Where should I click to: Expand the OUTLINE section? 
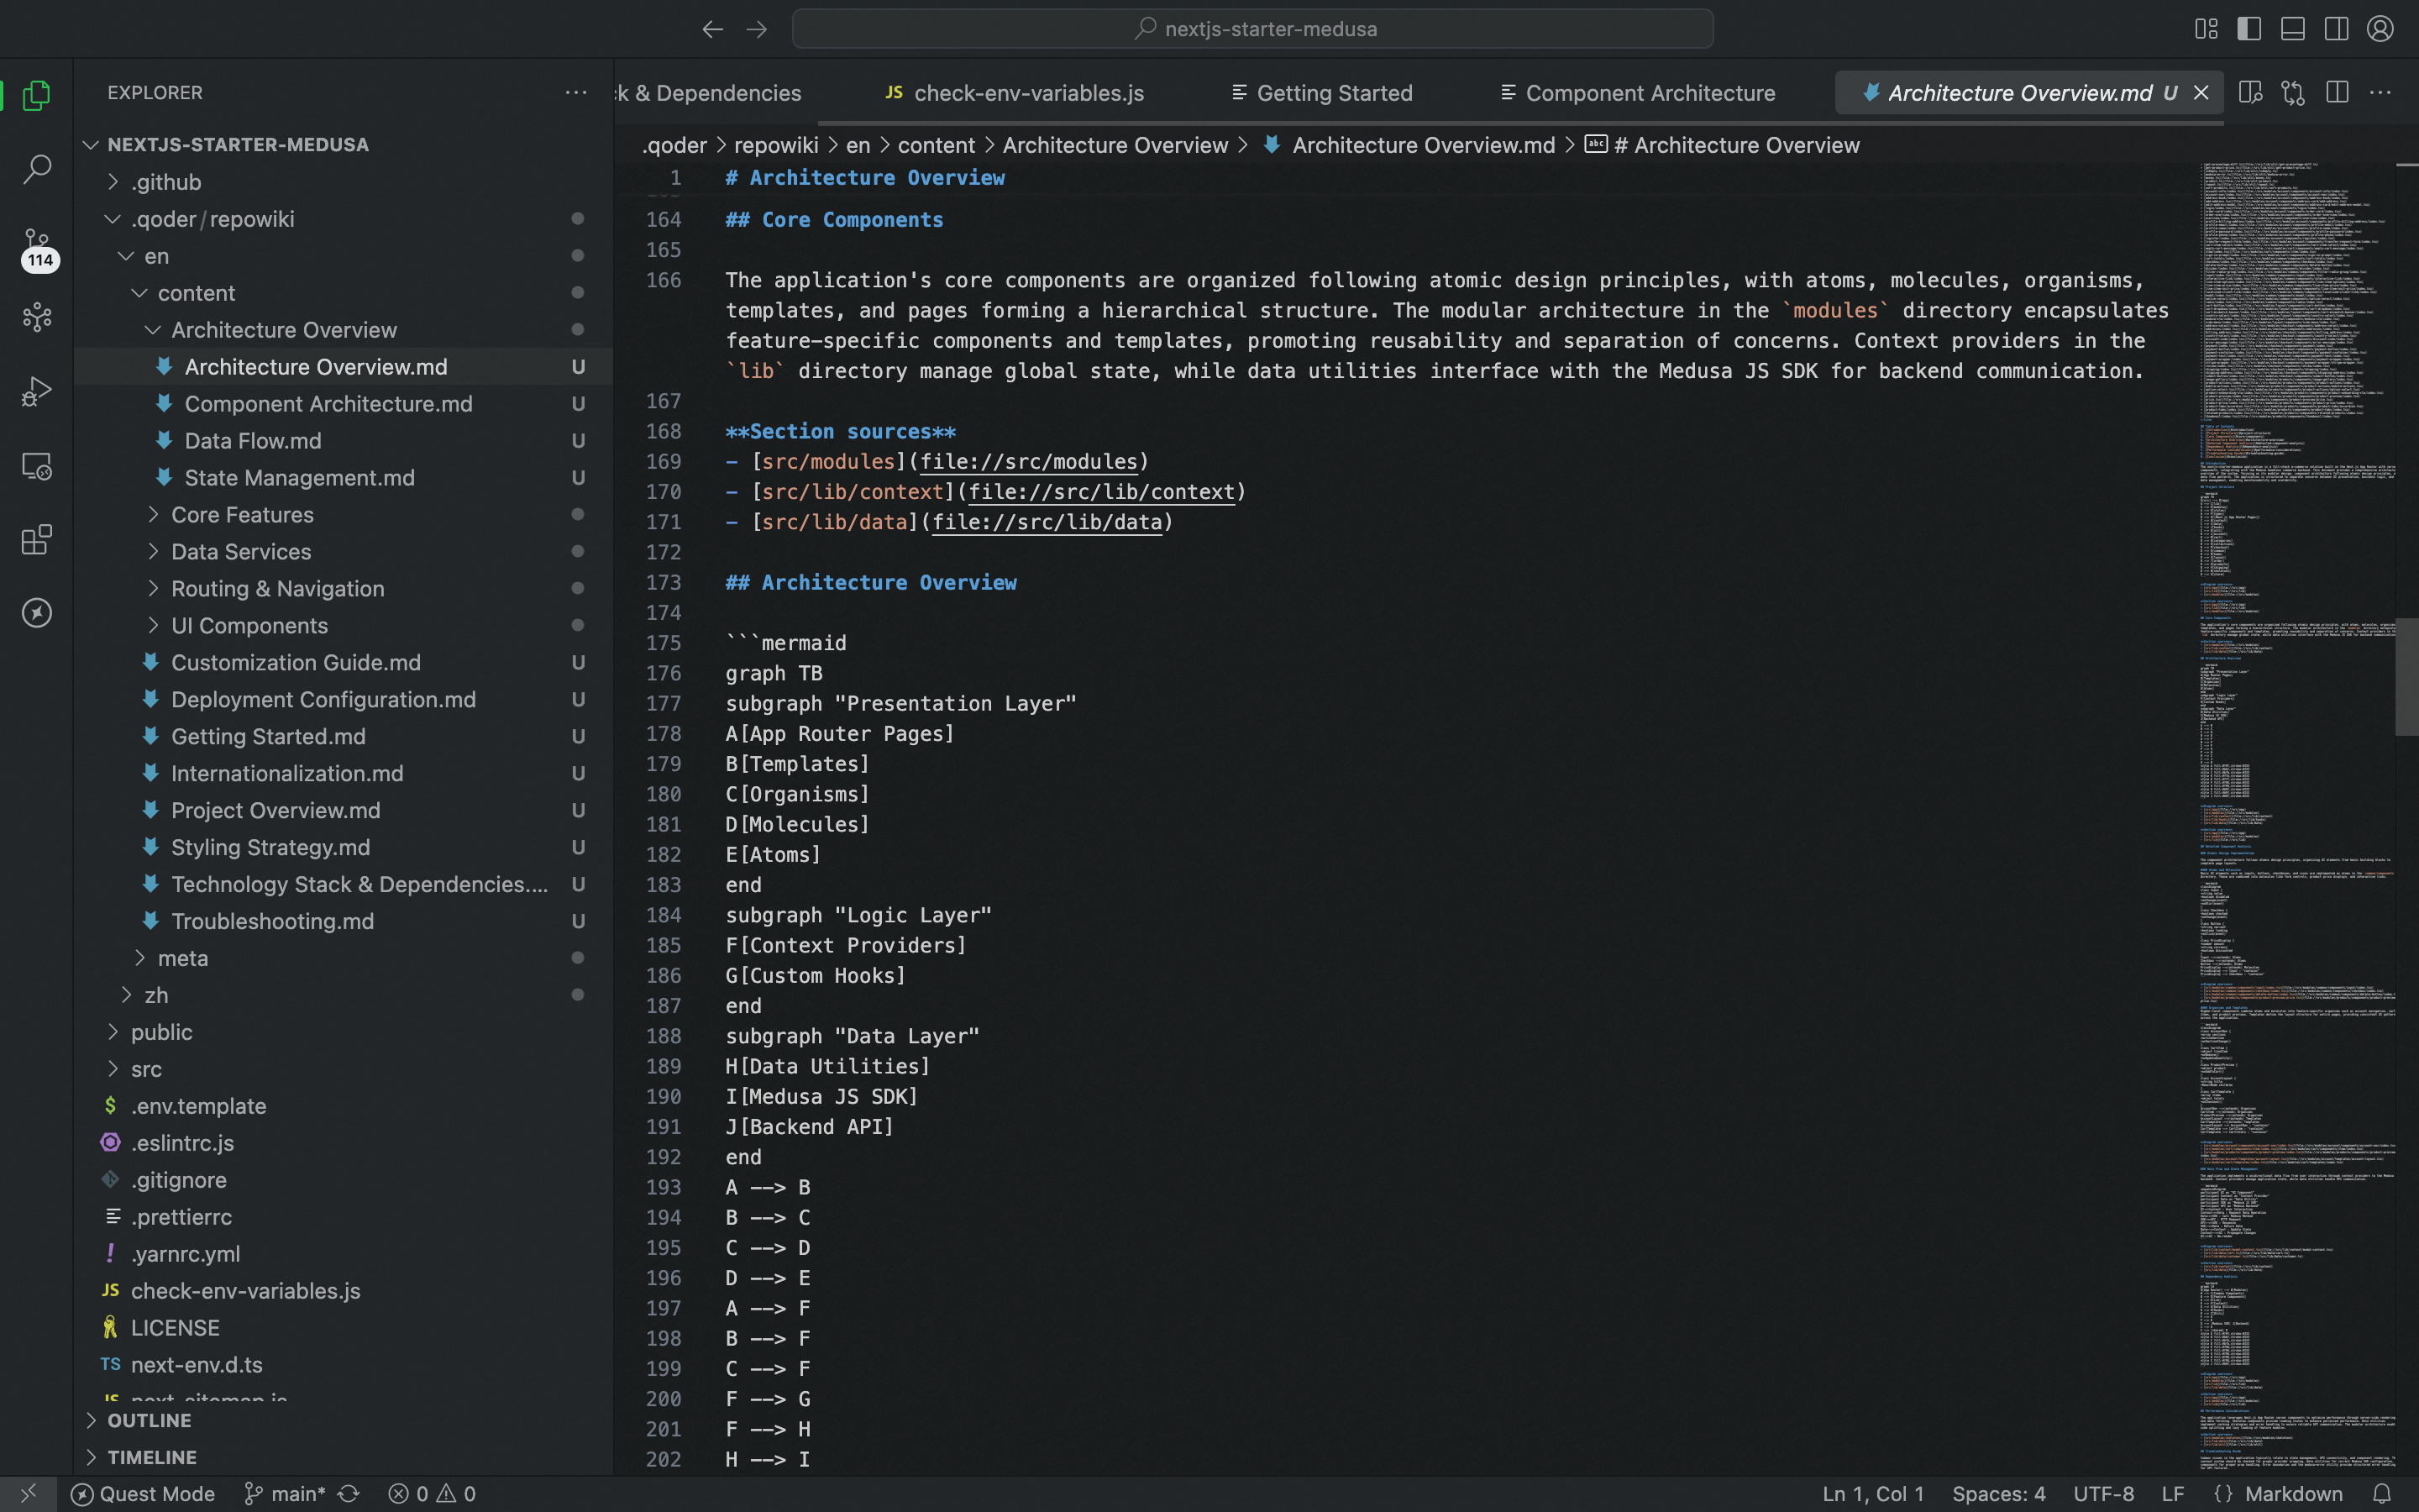point(149,1420)
